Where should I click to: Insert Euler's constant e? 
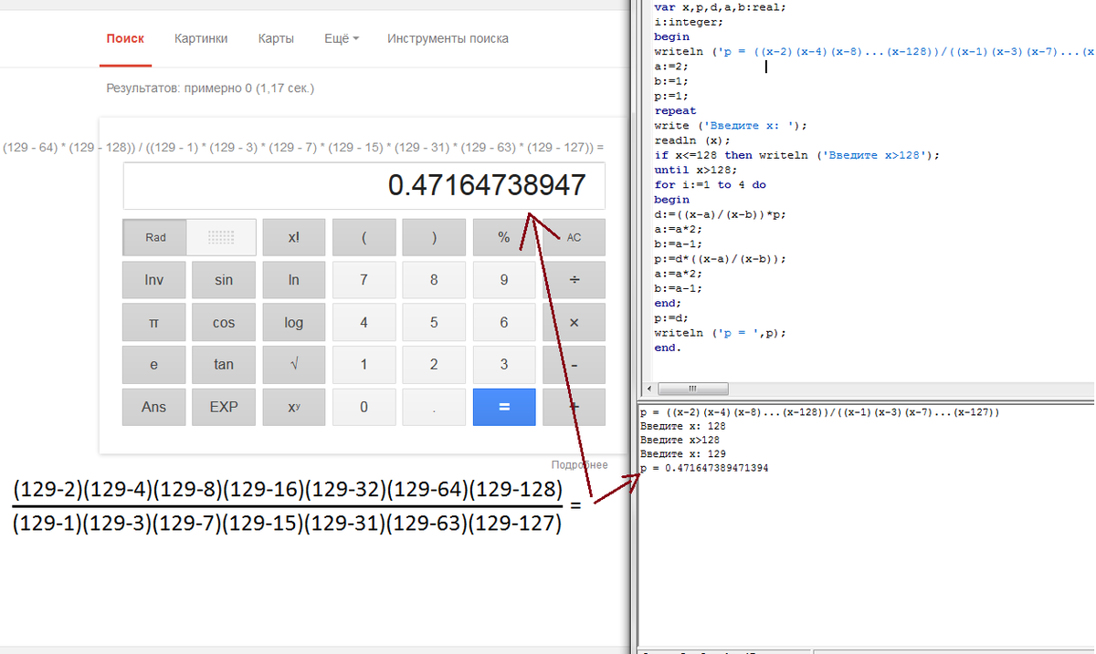153,365
